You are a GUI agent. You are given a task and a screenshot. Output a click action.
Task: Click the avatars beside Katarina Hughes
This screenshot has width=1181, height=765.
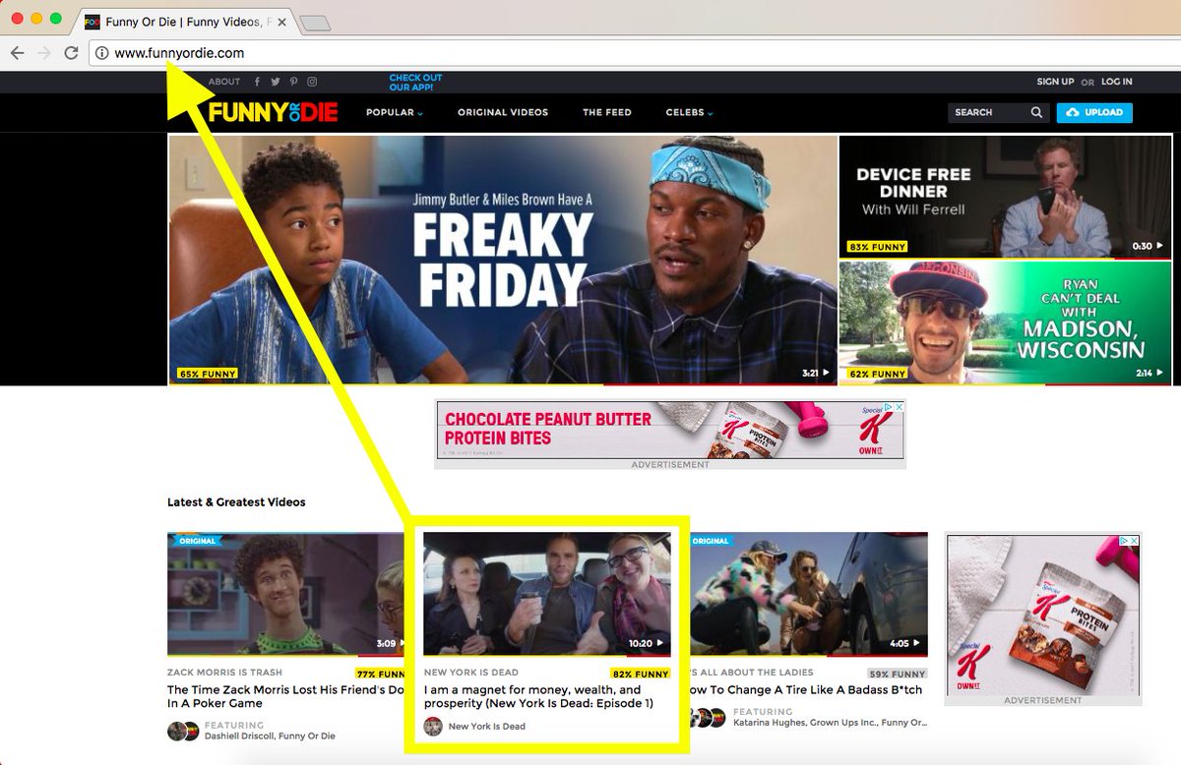pyautogui.click(x=708, y=718)
